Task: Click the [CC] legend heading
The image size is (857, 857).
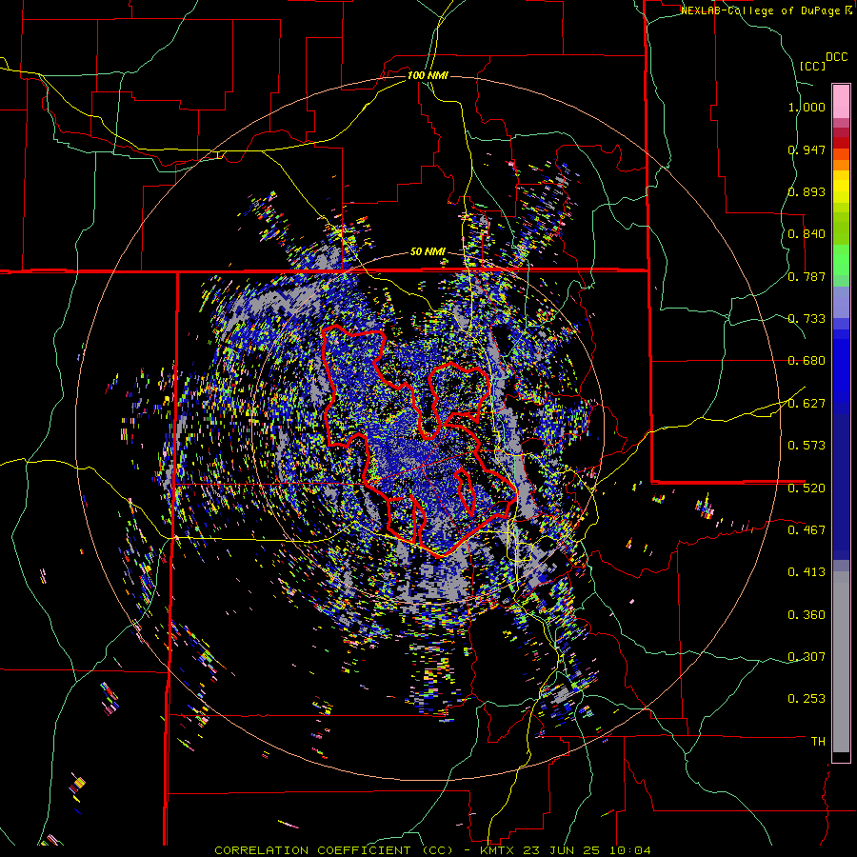Action: pyautogui.click(x=813, y=66)
